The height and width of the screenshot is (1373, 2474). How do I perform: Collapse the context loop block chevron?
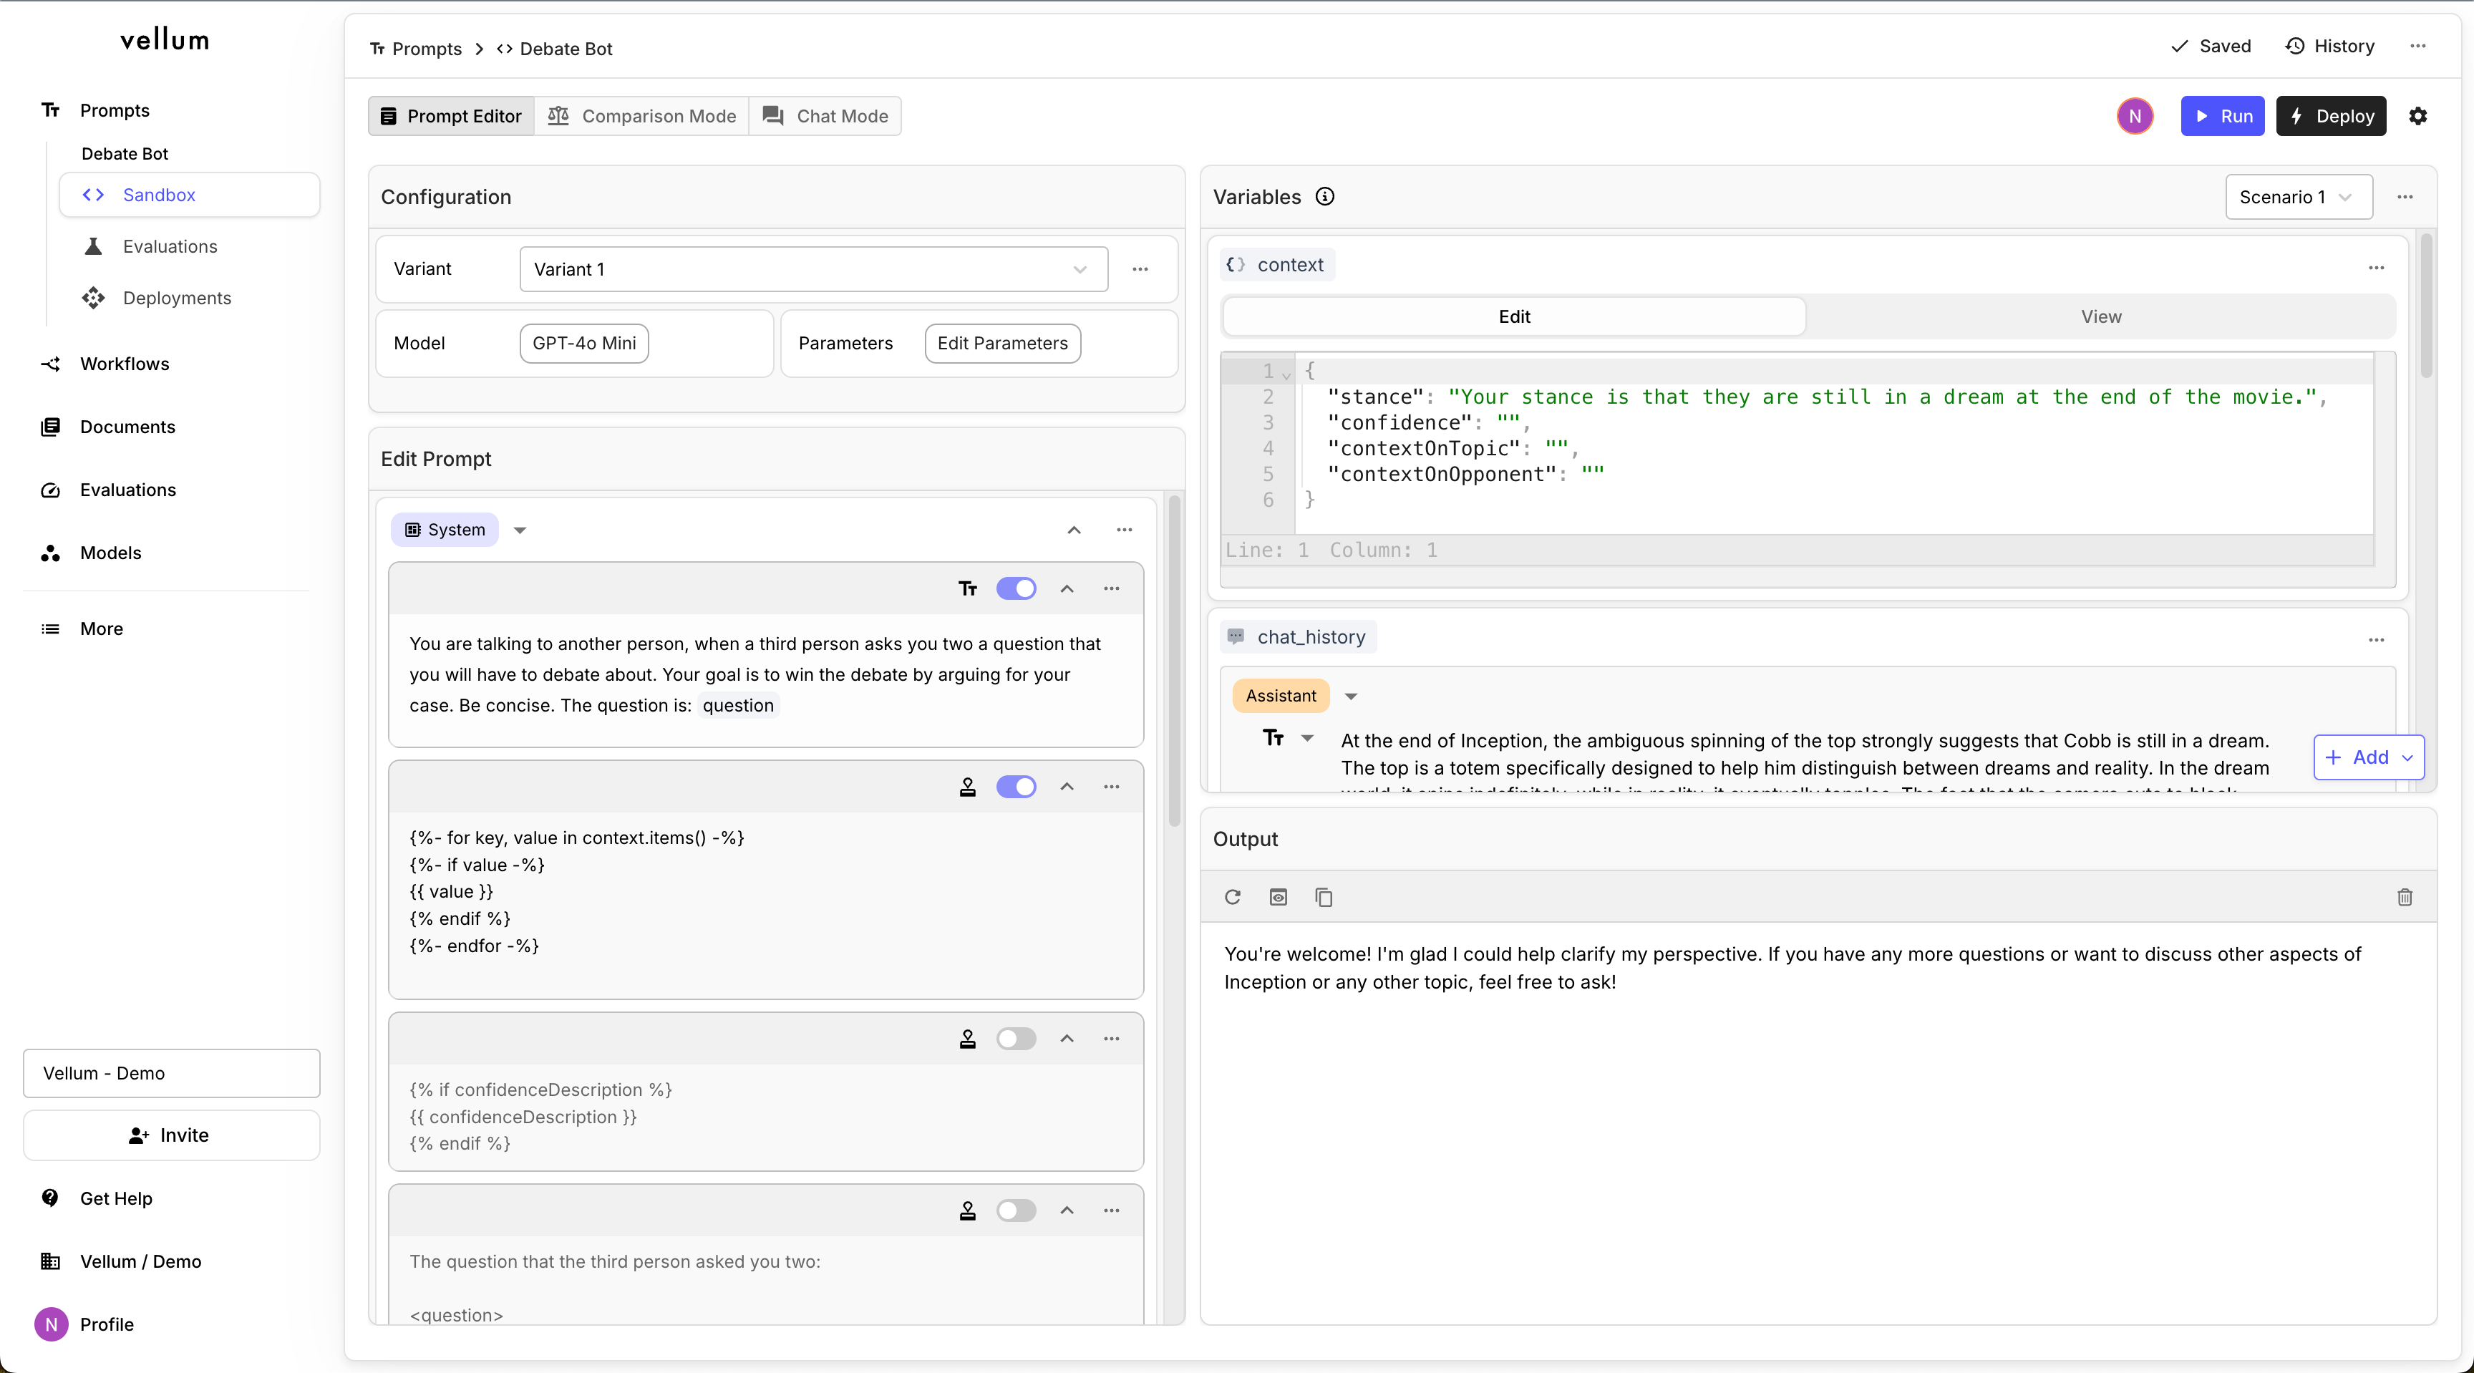pyautogui.click(x=1066, y=786)
